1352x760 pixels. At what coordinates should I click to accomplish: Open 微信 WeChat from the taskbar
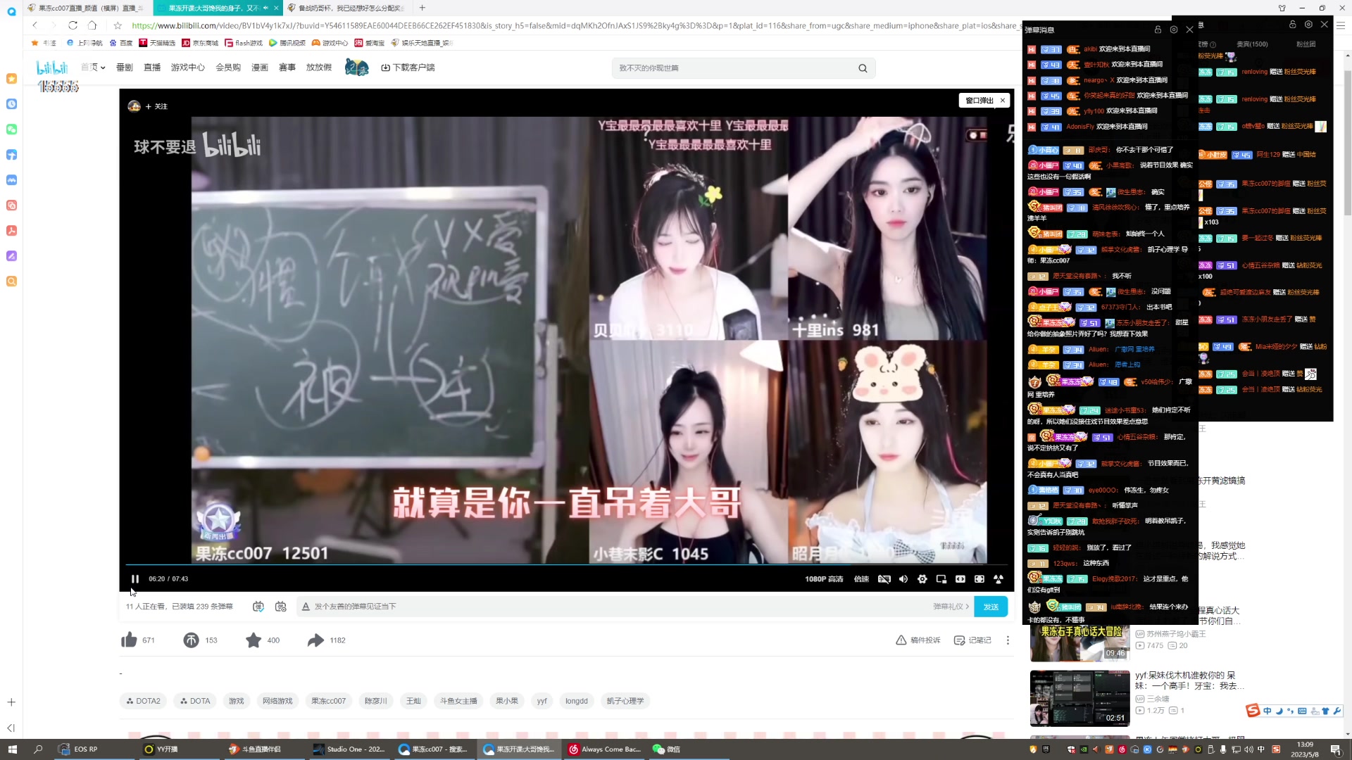(x=667, y=749)
